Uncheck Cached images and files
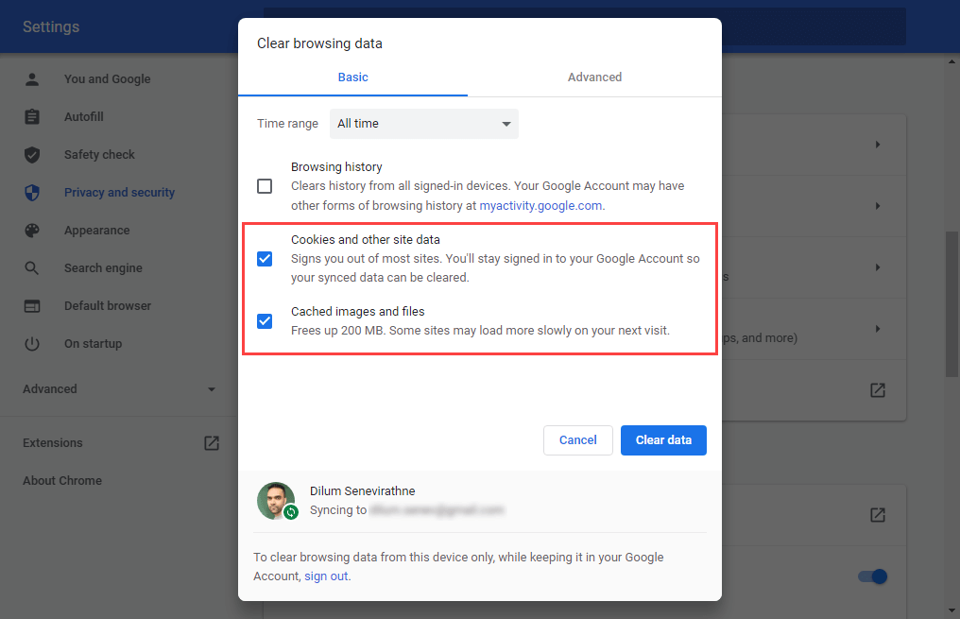The height and width of the screenshot is (619, 960). coord(265,321)
